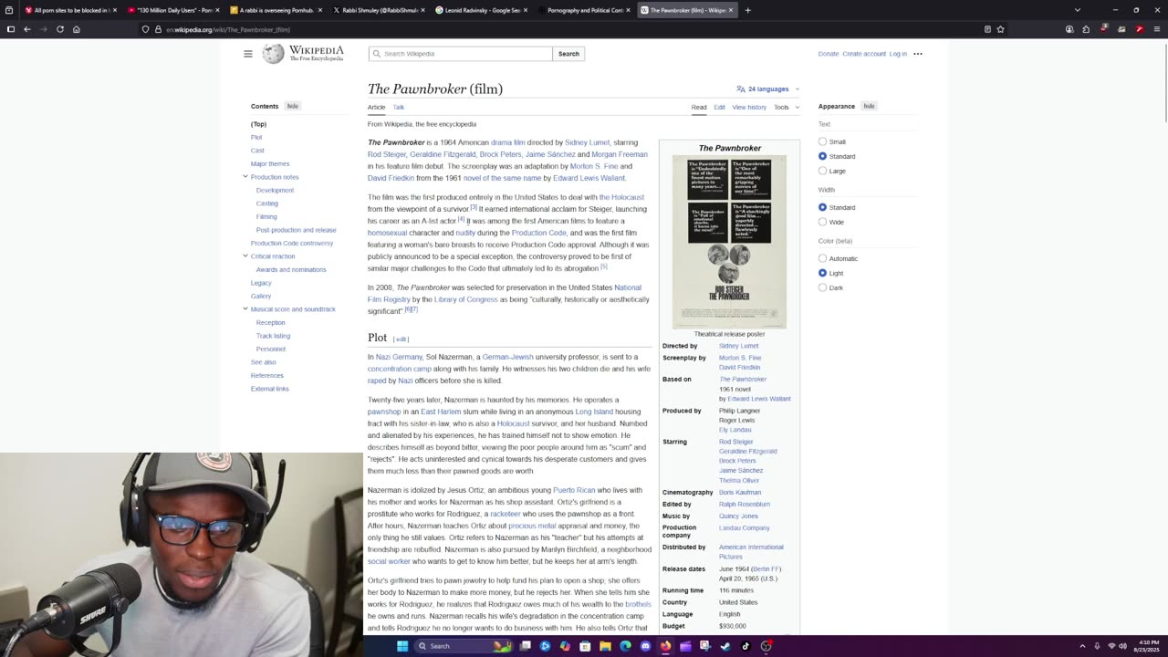This screenshot has width=1168, height=657.
Task: Select Small text size
Action: click(x=822, y=141)
